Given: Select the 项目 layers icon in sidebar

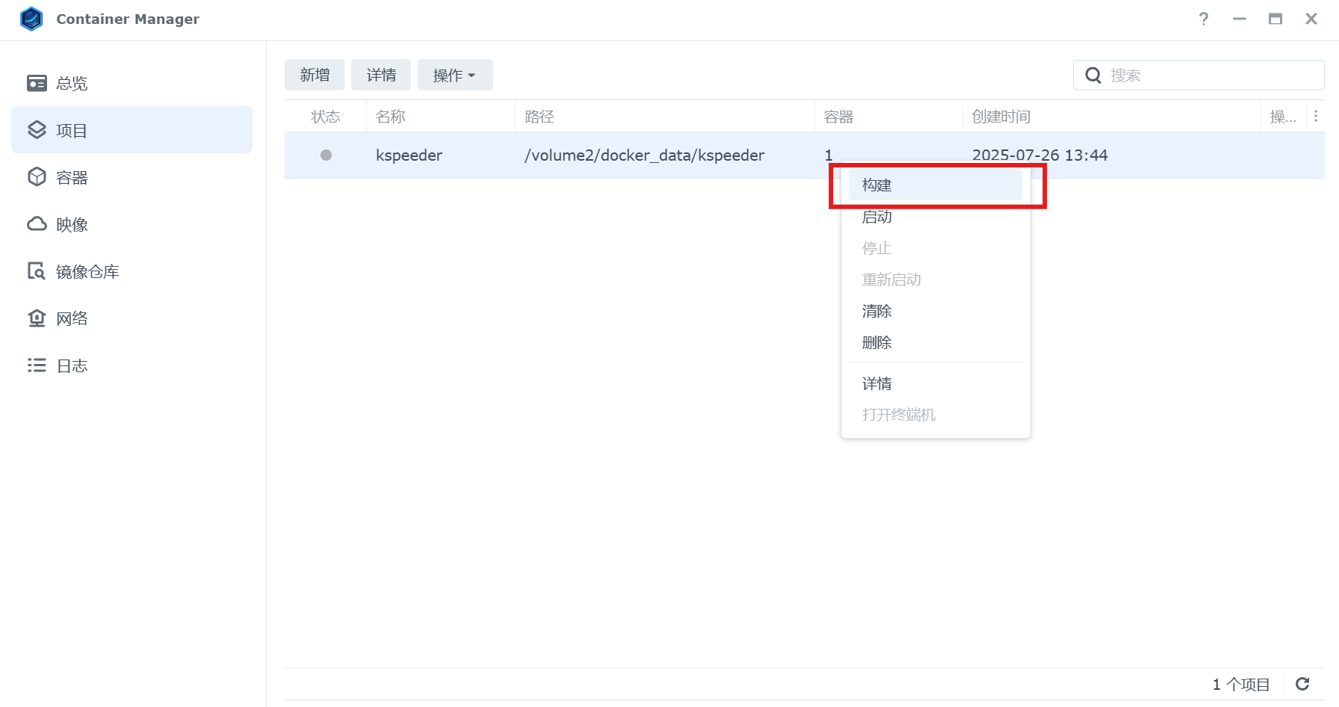Looking at the screenshot, I should tap(37, 130).
